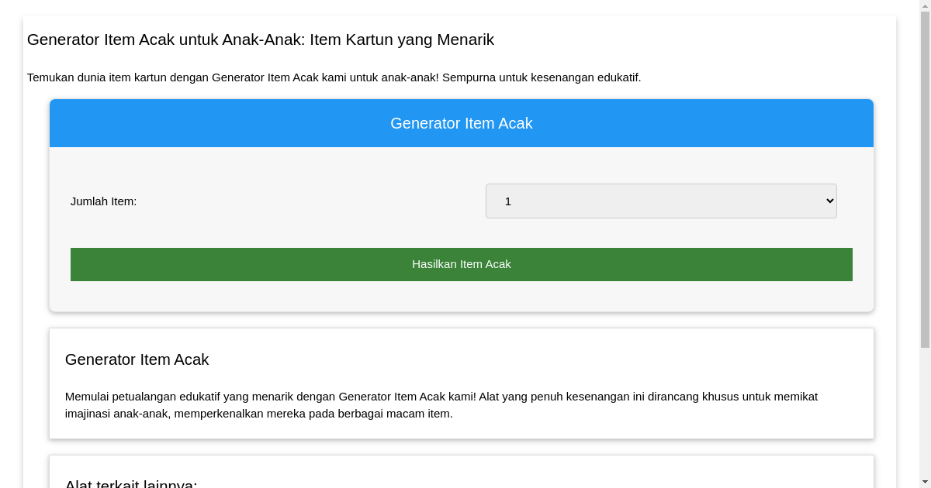Click the Hasilkan Item Acak button
931x488 pixels.
(x=462, y=264)
